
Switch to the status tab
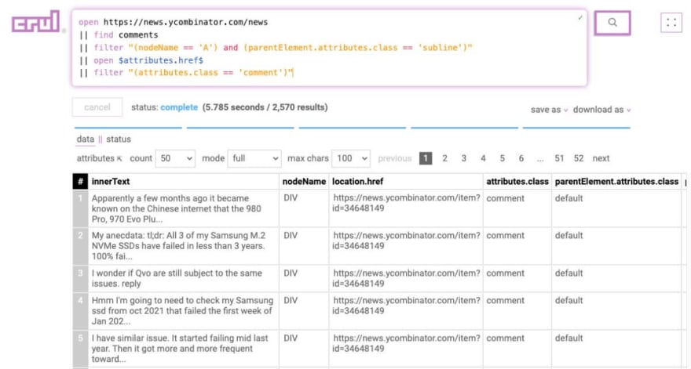click(119, 139)
